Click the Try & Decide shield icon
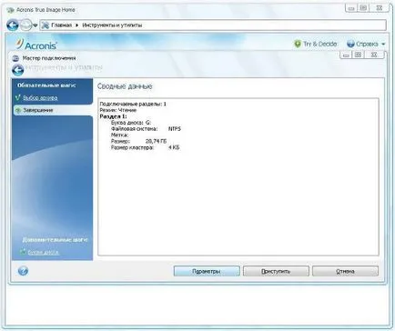 298,44
